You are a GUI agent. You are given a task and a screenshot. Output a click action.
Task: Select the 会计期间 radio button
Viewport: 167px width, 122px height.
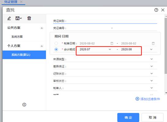pyautogui.click(x=56, y=50)
